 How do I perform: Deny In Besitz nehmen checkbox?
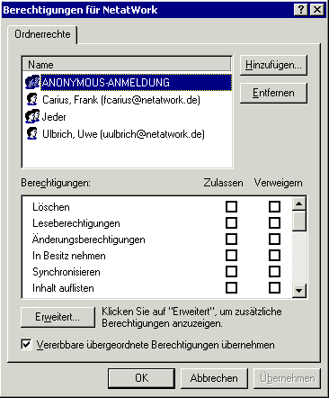coord(274,256)
